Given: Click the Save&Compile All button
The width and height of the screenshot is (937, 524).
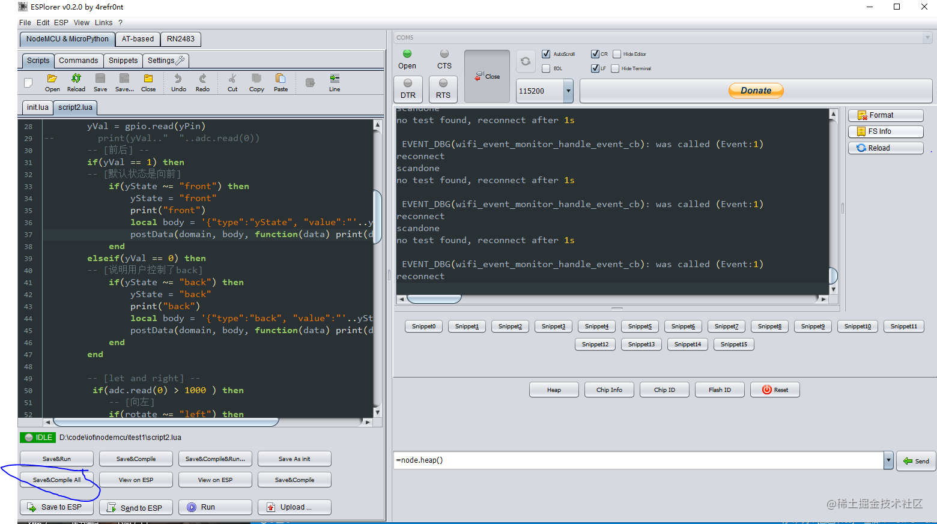Looking at the screenshot, I should coord(56,480).
